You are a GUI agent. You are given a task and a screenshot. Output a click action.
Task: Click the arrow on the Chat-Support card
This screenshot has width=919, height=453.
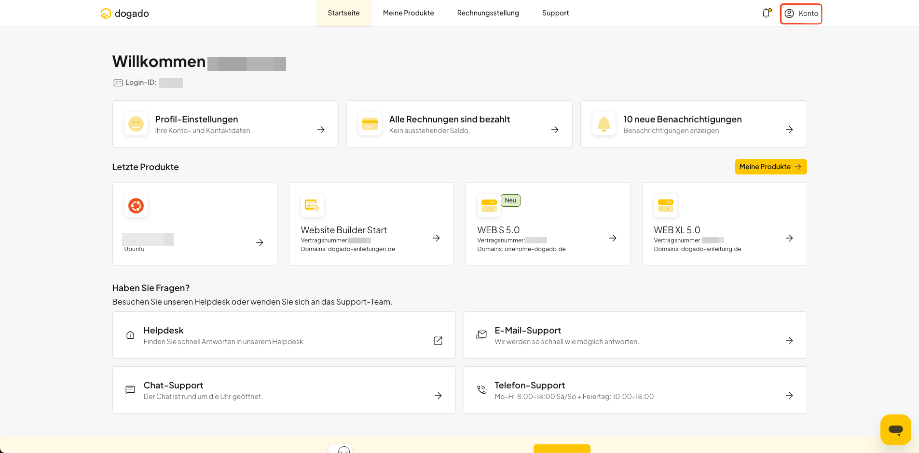coord(438,396)
